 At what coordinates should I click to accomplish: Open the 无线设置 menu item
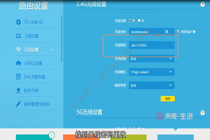31,50
